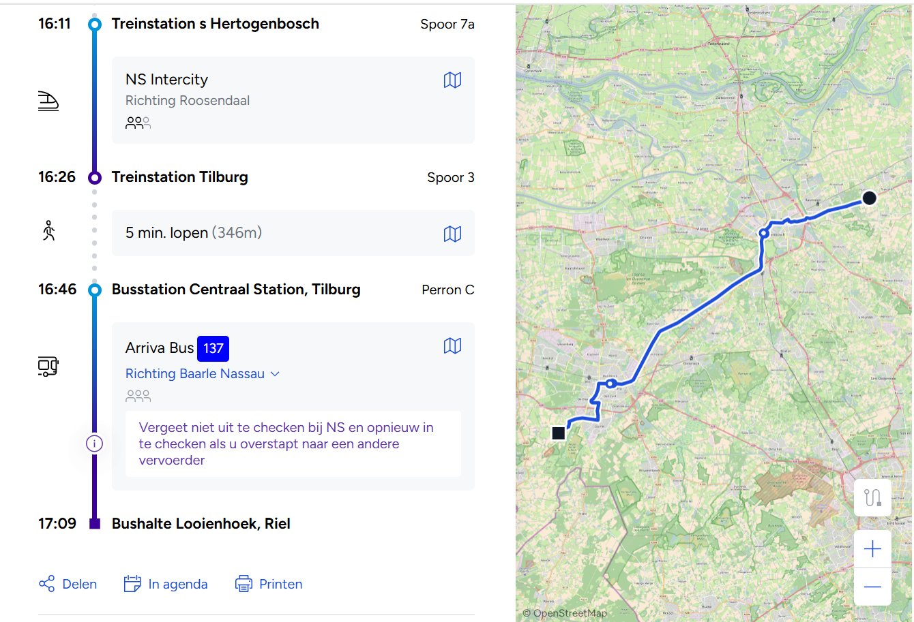Screen dimensions: 914x622
Task: Click the crowding icon in the NS Intercity card
Action: (x=138, y=123)
